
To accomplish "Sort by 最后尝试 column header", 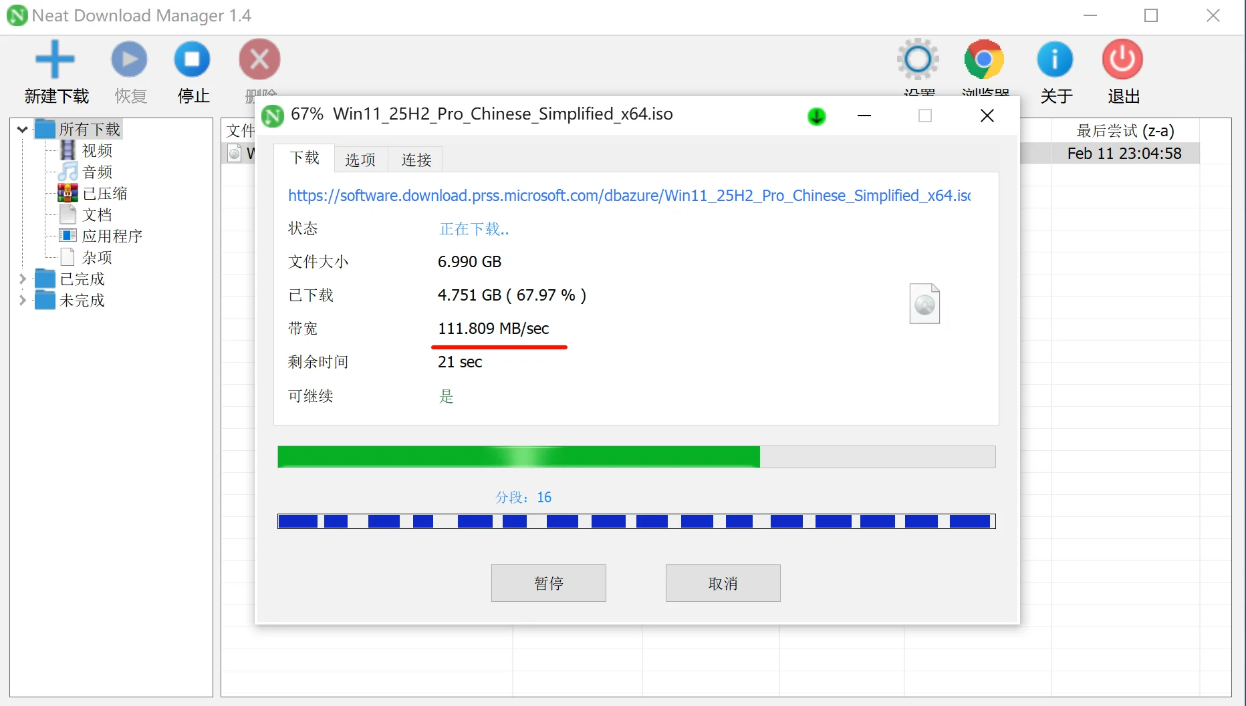I will point(1125,130).
